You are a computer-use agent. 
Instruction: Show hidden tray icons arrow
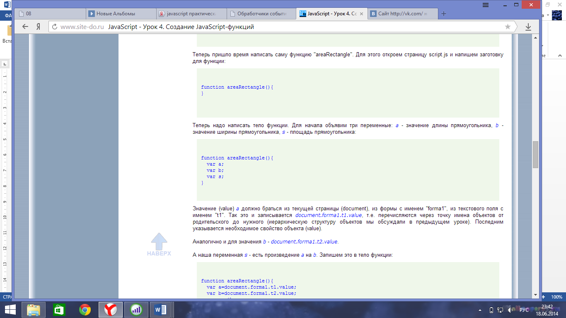coord(480,310)
